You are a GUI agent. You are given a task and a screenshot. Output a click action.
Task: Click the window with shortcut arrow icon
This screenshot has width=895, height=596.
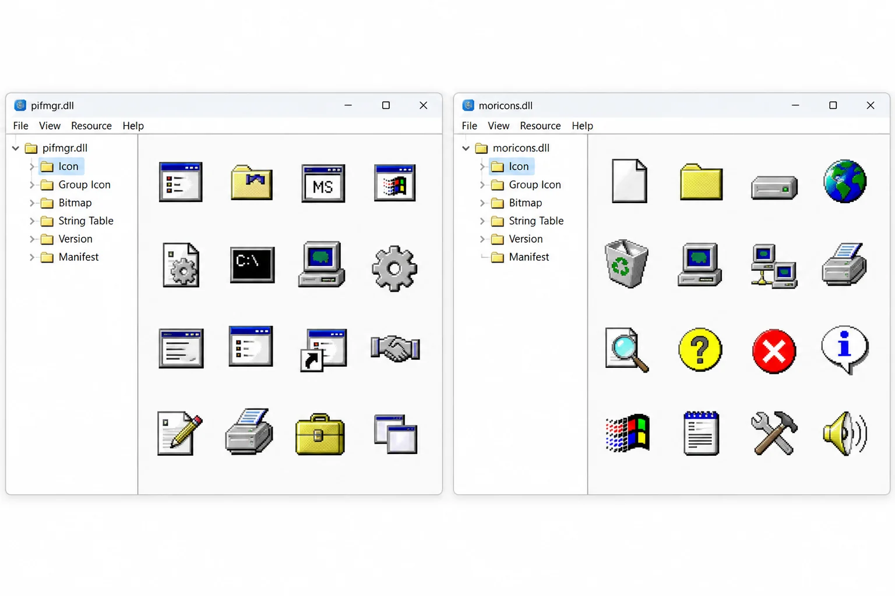coord(323,349)
